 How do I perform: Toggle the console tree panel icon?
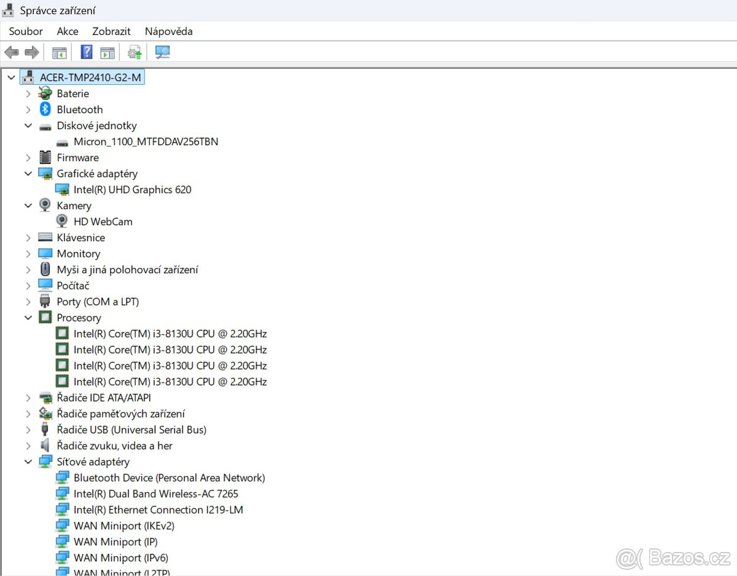(x=58, y=52)
